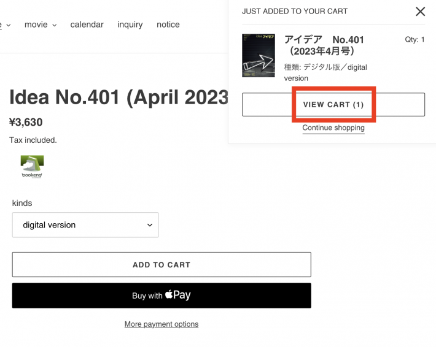Click the movie menu label
The width and height of the screenshot is (436, 347).
pos(36,25)
